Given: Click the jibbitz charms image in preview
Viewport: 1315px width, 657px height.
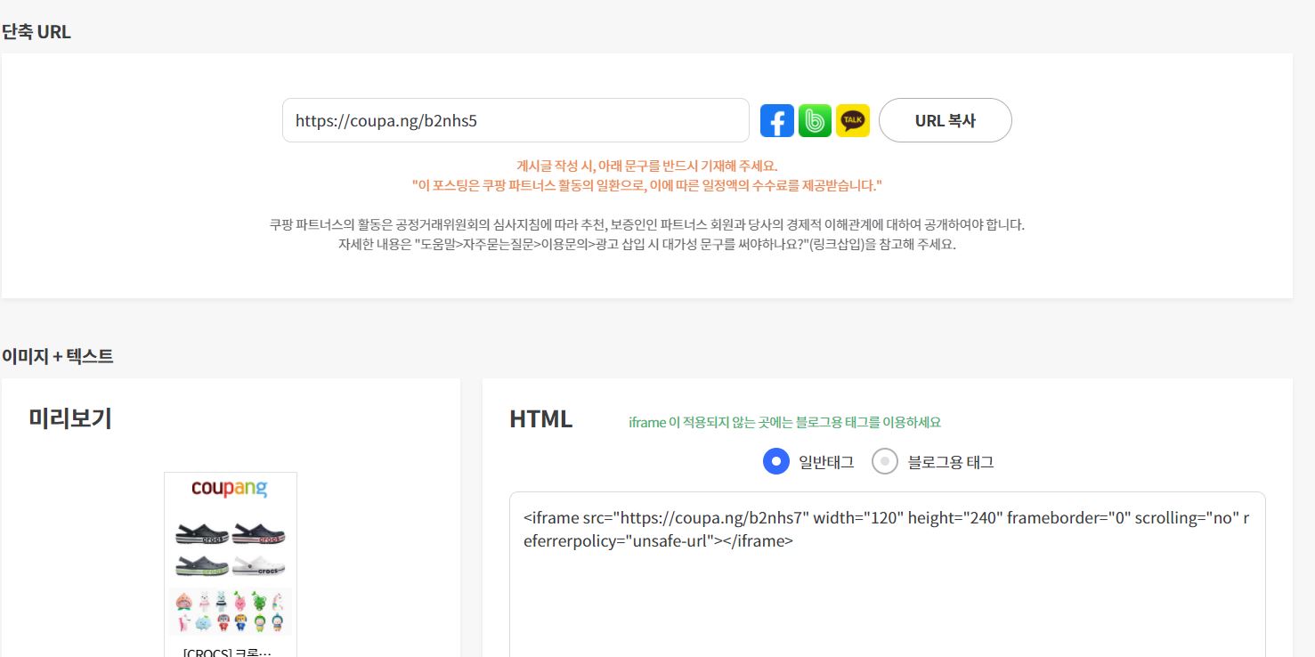Looking at the screenshot, I should tap(231, 612).
